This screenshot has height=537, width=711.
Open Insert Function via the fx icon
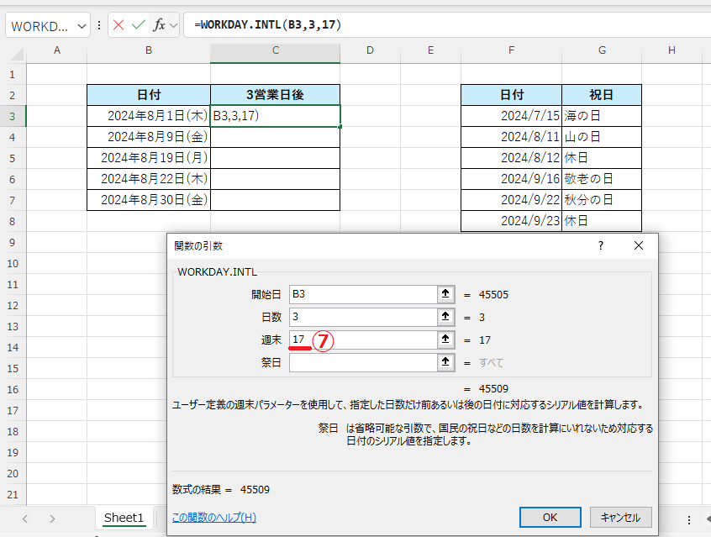click(159, 25)
